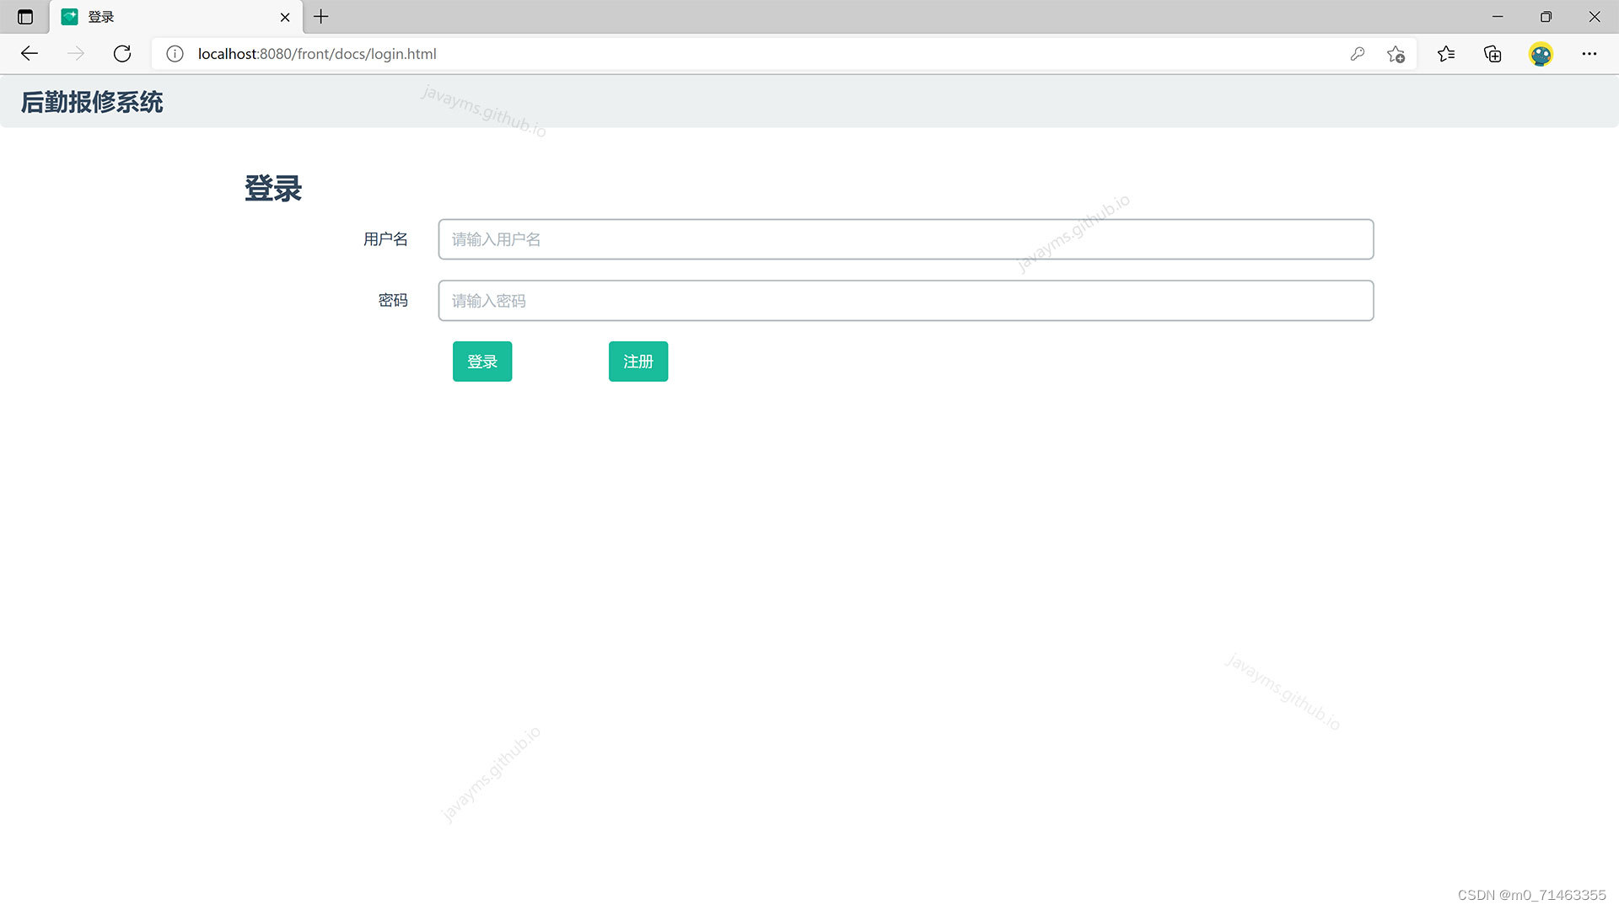Click the green 登录 button
The image size is (1619, 910).
482,361
